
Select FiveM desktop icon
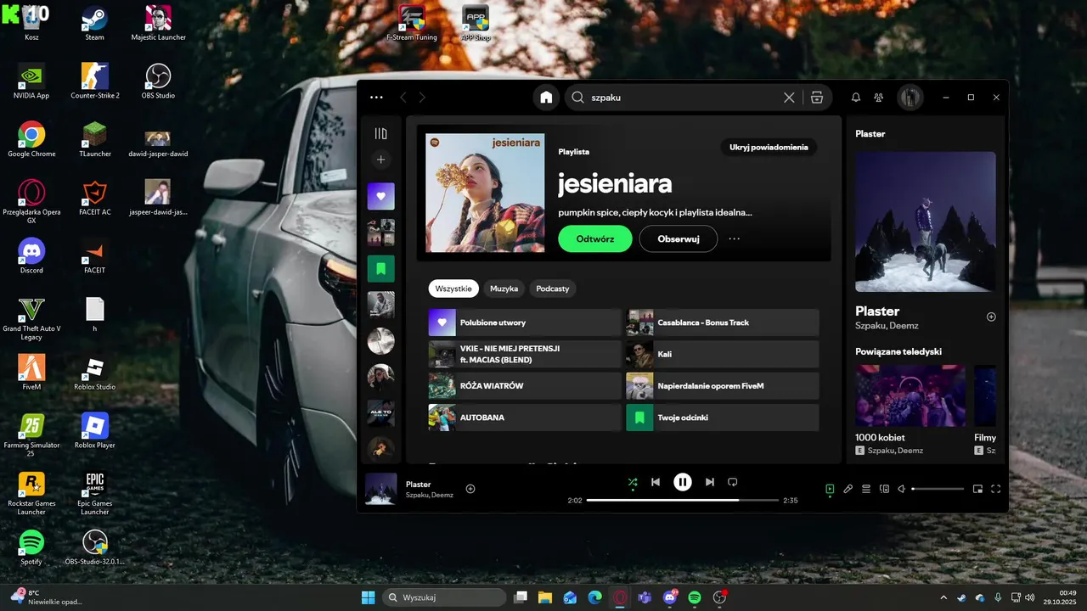[31, 373]
